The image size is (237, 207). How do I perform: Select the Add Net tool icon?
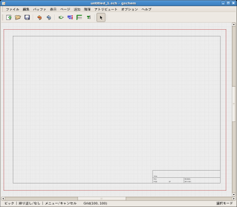tap(70, 17)
